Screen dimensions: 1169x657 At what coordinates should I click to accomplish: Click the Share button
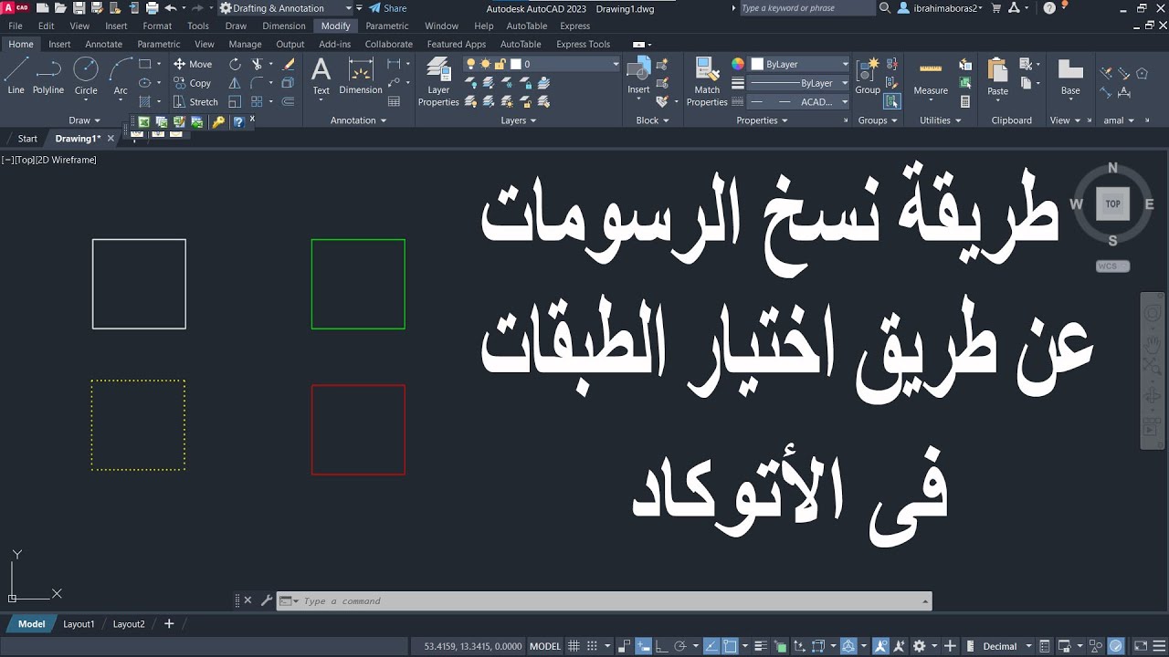click(x=388, y=8)
